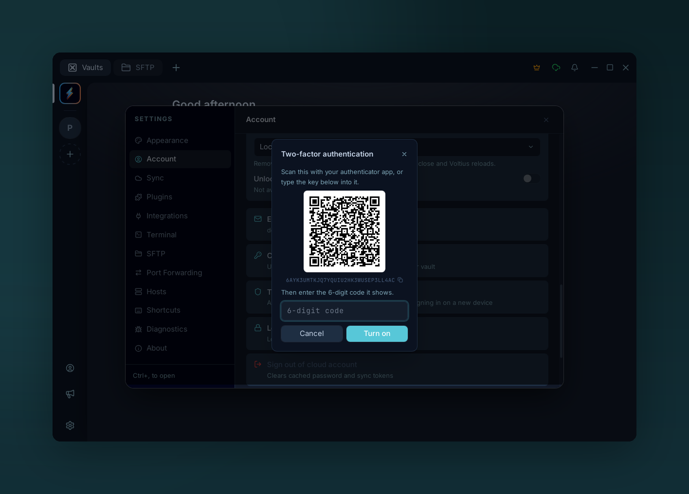Screen dimensions: 689x494
Task: Open announcements megaphone icon
Action: click(x=70, y=394)
